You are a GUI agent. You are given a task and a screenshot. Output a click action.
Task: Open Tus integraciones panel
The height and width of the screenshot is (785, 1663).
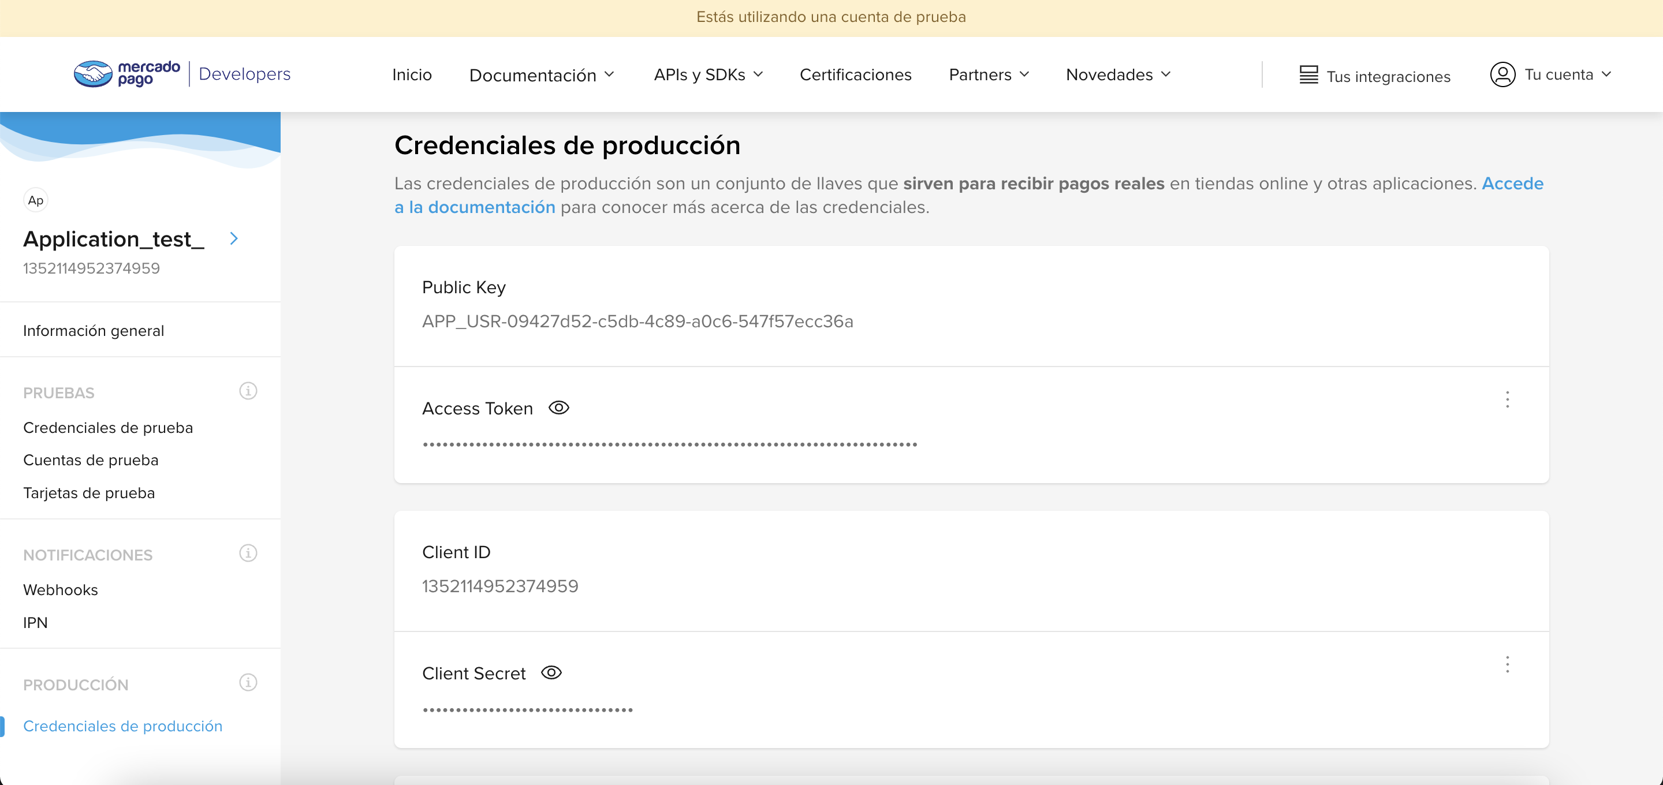pyautogui.click(x=1374, y=74)
